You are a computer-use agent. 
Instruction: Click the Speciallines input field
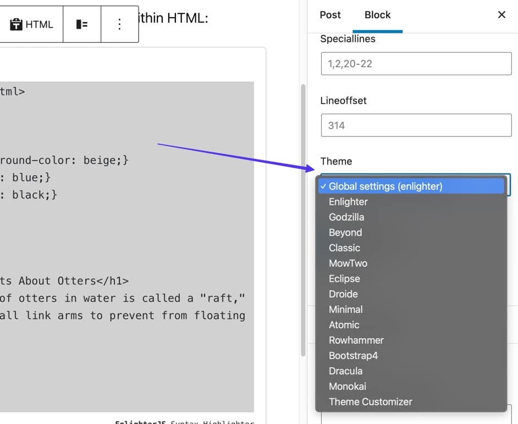416,64
